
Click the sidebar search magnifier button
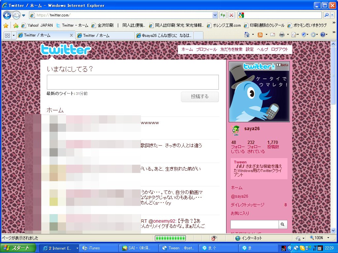click(x=283, y=224)
